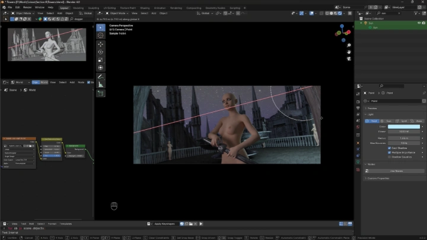Select the Point light type
Image resolution: width=427 pixels, height=240 pixels.
point(372,121)
